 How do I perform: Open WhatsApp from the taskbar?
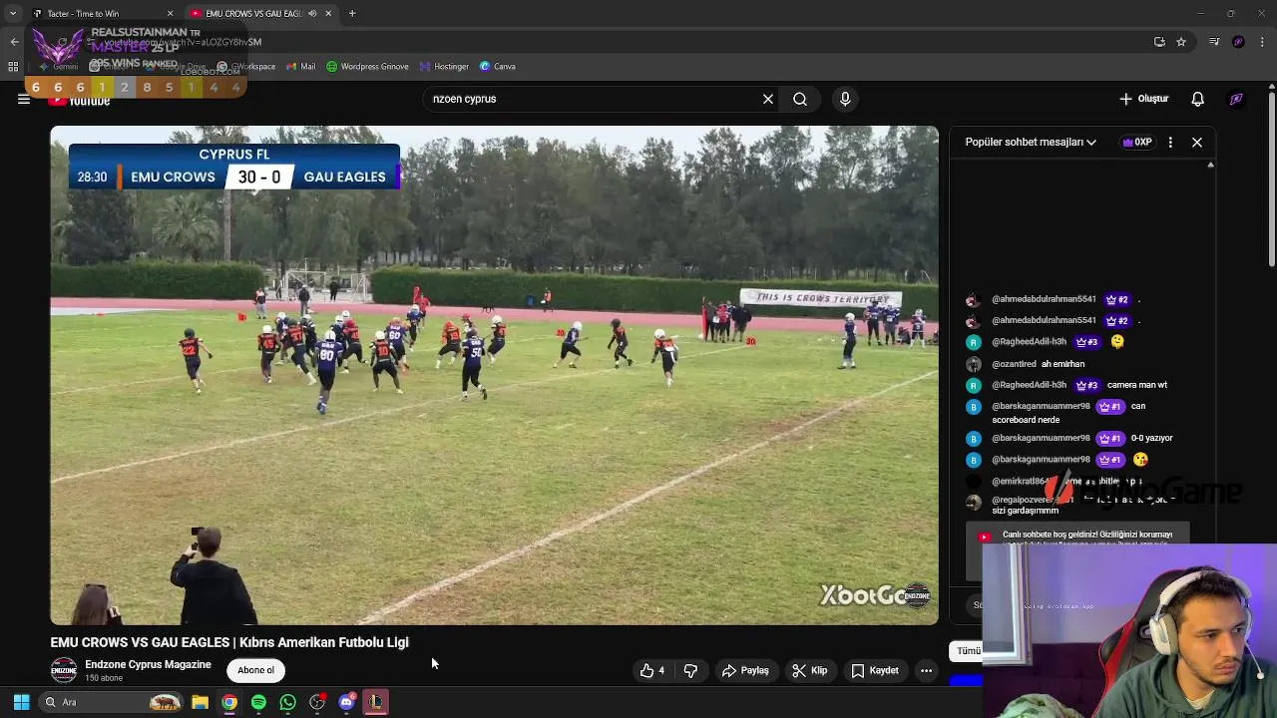(287, 702)
